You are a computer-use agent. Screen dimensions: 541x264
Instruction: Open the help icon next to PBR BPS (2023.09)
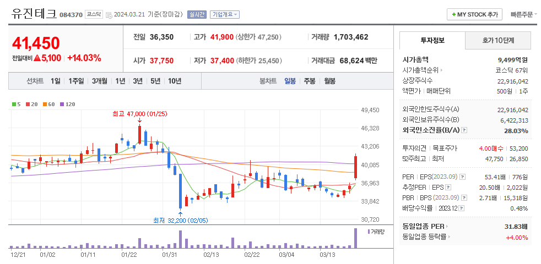pyautogui.click(x=463, y=198)
